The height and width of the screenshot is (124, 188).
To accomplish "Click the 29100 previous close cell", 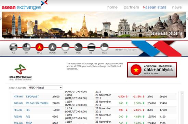I will (x=163, y=97).
